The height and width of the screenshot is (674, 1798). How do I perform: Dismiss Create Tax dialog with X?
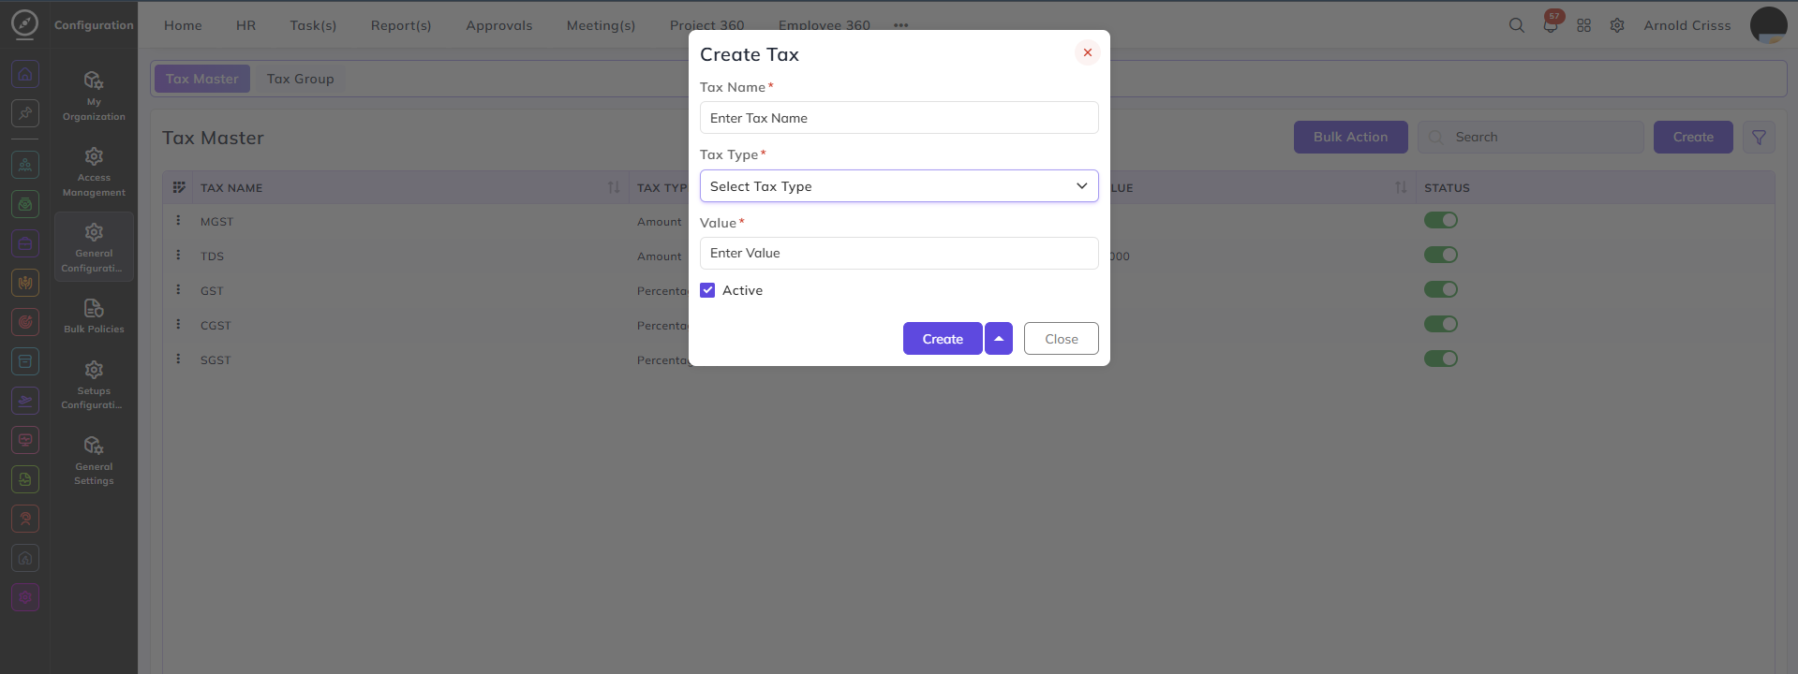[x=1088, y=52]
